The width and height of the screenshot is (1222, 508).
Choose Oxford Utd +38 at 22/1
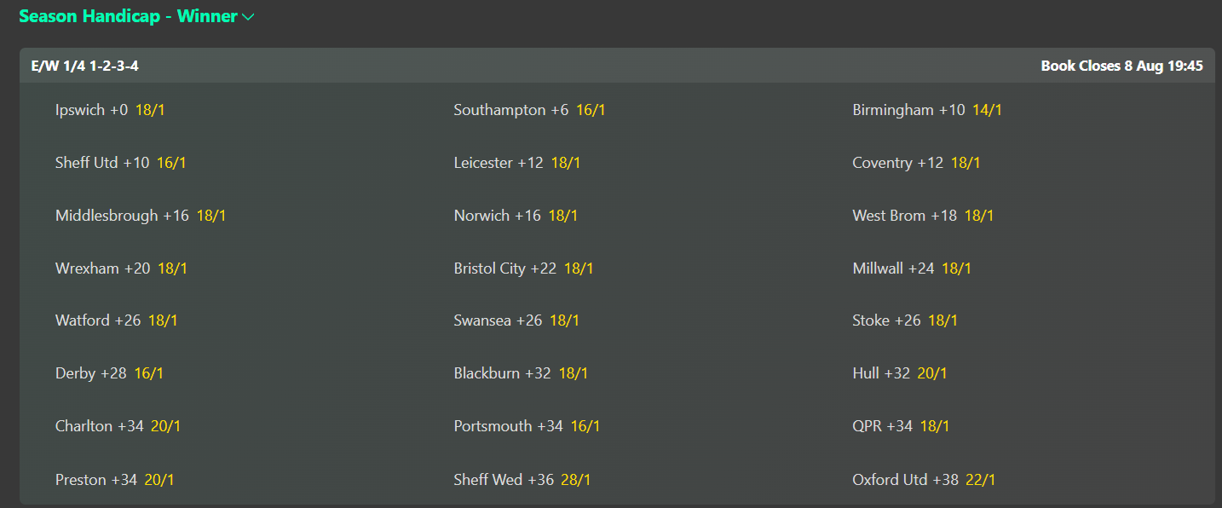click(924, 480)
